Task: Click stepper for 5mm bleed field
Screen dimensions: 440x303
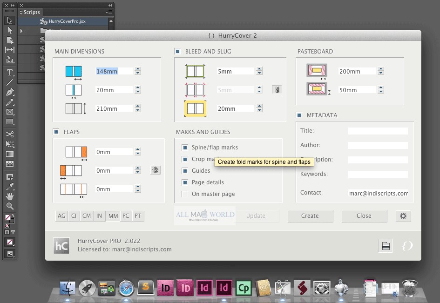Action: click(x=259, y=71)
